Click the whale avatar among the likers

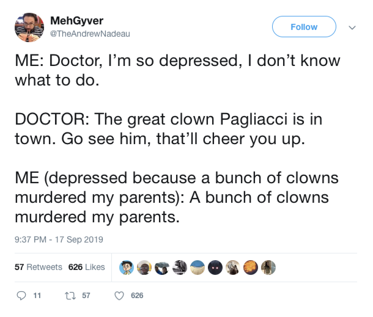pyautogui.click(x=198, y=268)
